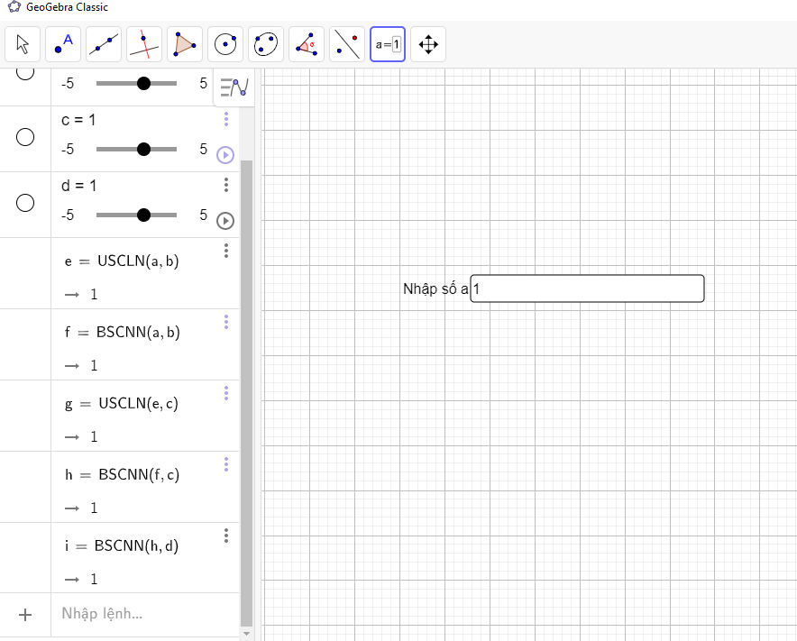Select the Circle with center tool
Image resolution: width=797 pixels, height=641 pixels.
tap(225, 44)
